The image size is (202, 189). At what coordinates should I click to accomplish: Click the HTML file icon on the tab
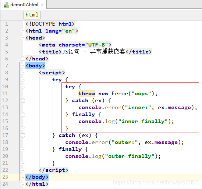coord(6,5)
